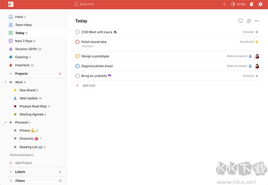
Task: Open the Team Inbox view
Action: [x=36, y=25]
